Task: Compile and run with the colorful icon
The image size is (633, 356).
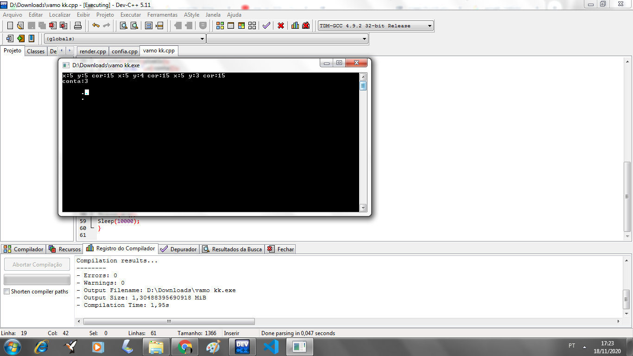Action: tap(241, 25)
